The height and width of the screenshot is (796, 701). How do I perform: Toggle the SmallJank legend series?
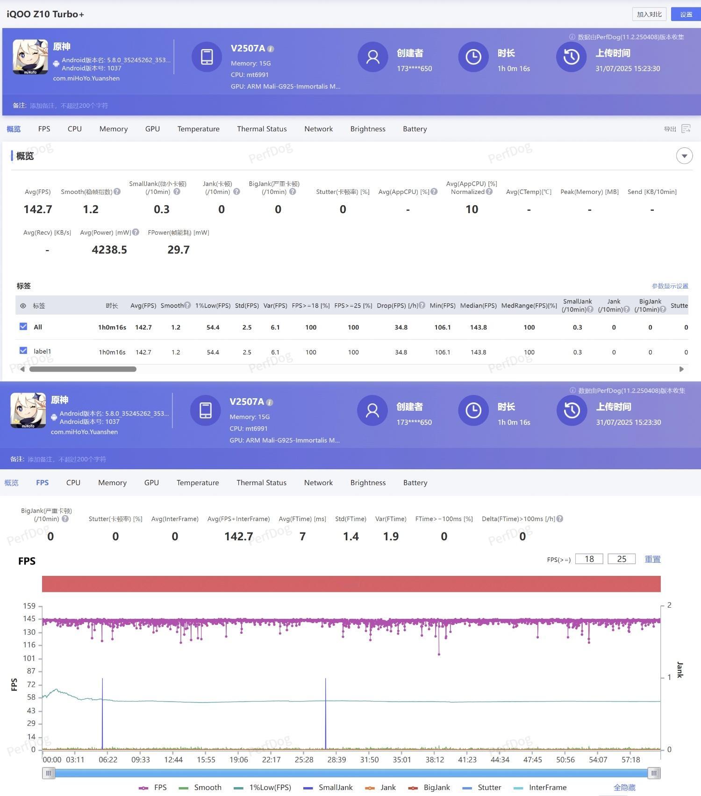pos(328,788)
